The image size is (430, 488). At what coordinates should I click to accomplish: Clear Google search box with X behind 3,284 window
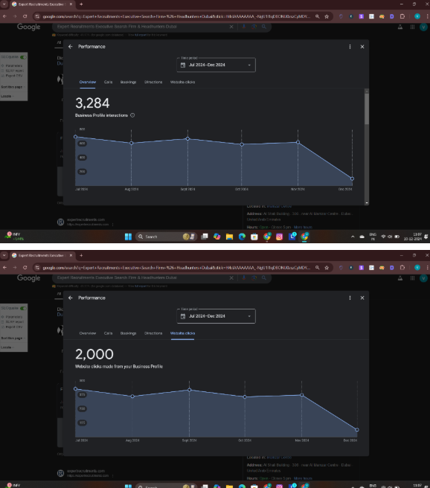point(231,27)
